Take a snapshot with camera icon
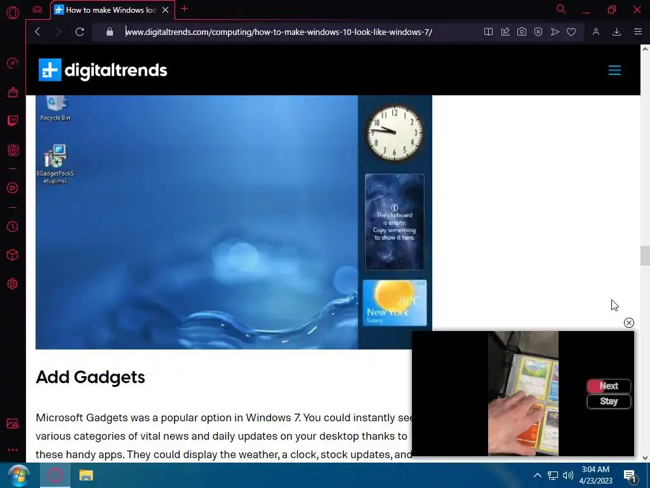650x488 pixels. coord(522,32)
